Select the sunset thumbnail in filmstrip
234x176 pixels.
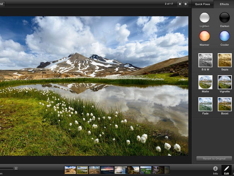tap(107, 170)
